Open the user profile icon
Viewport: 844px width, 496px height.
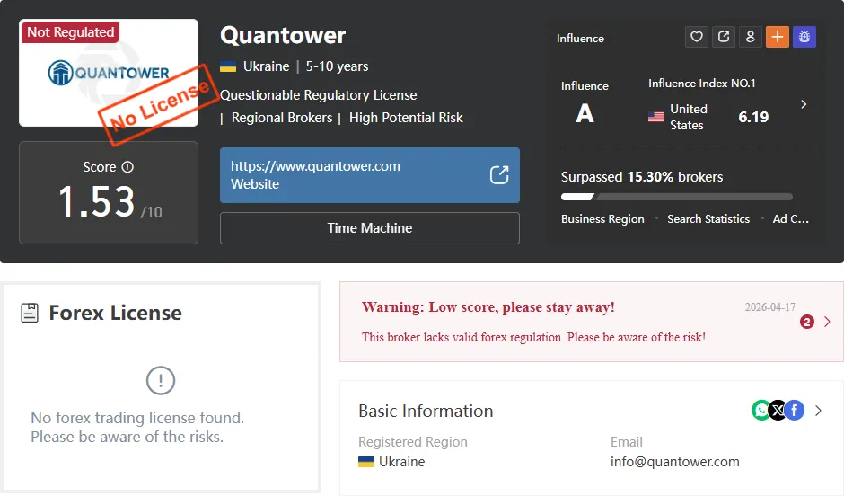point(751,37)
